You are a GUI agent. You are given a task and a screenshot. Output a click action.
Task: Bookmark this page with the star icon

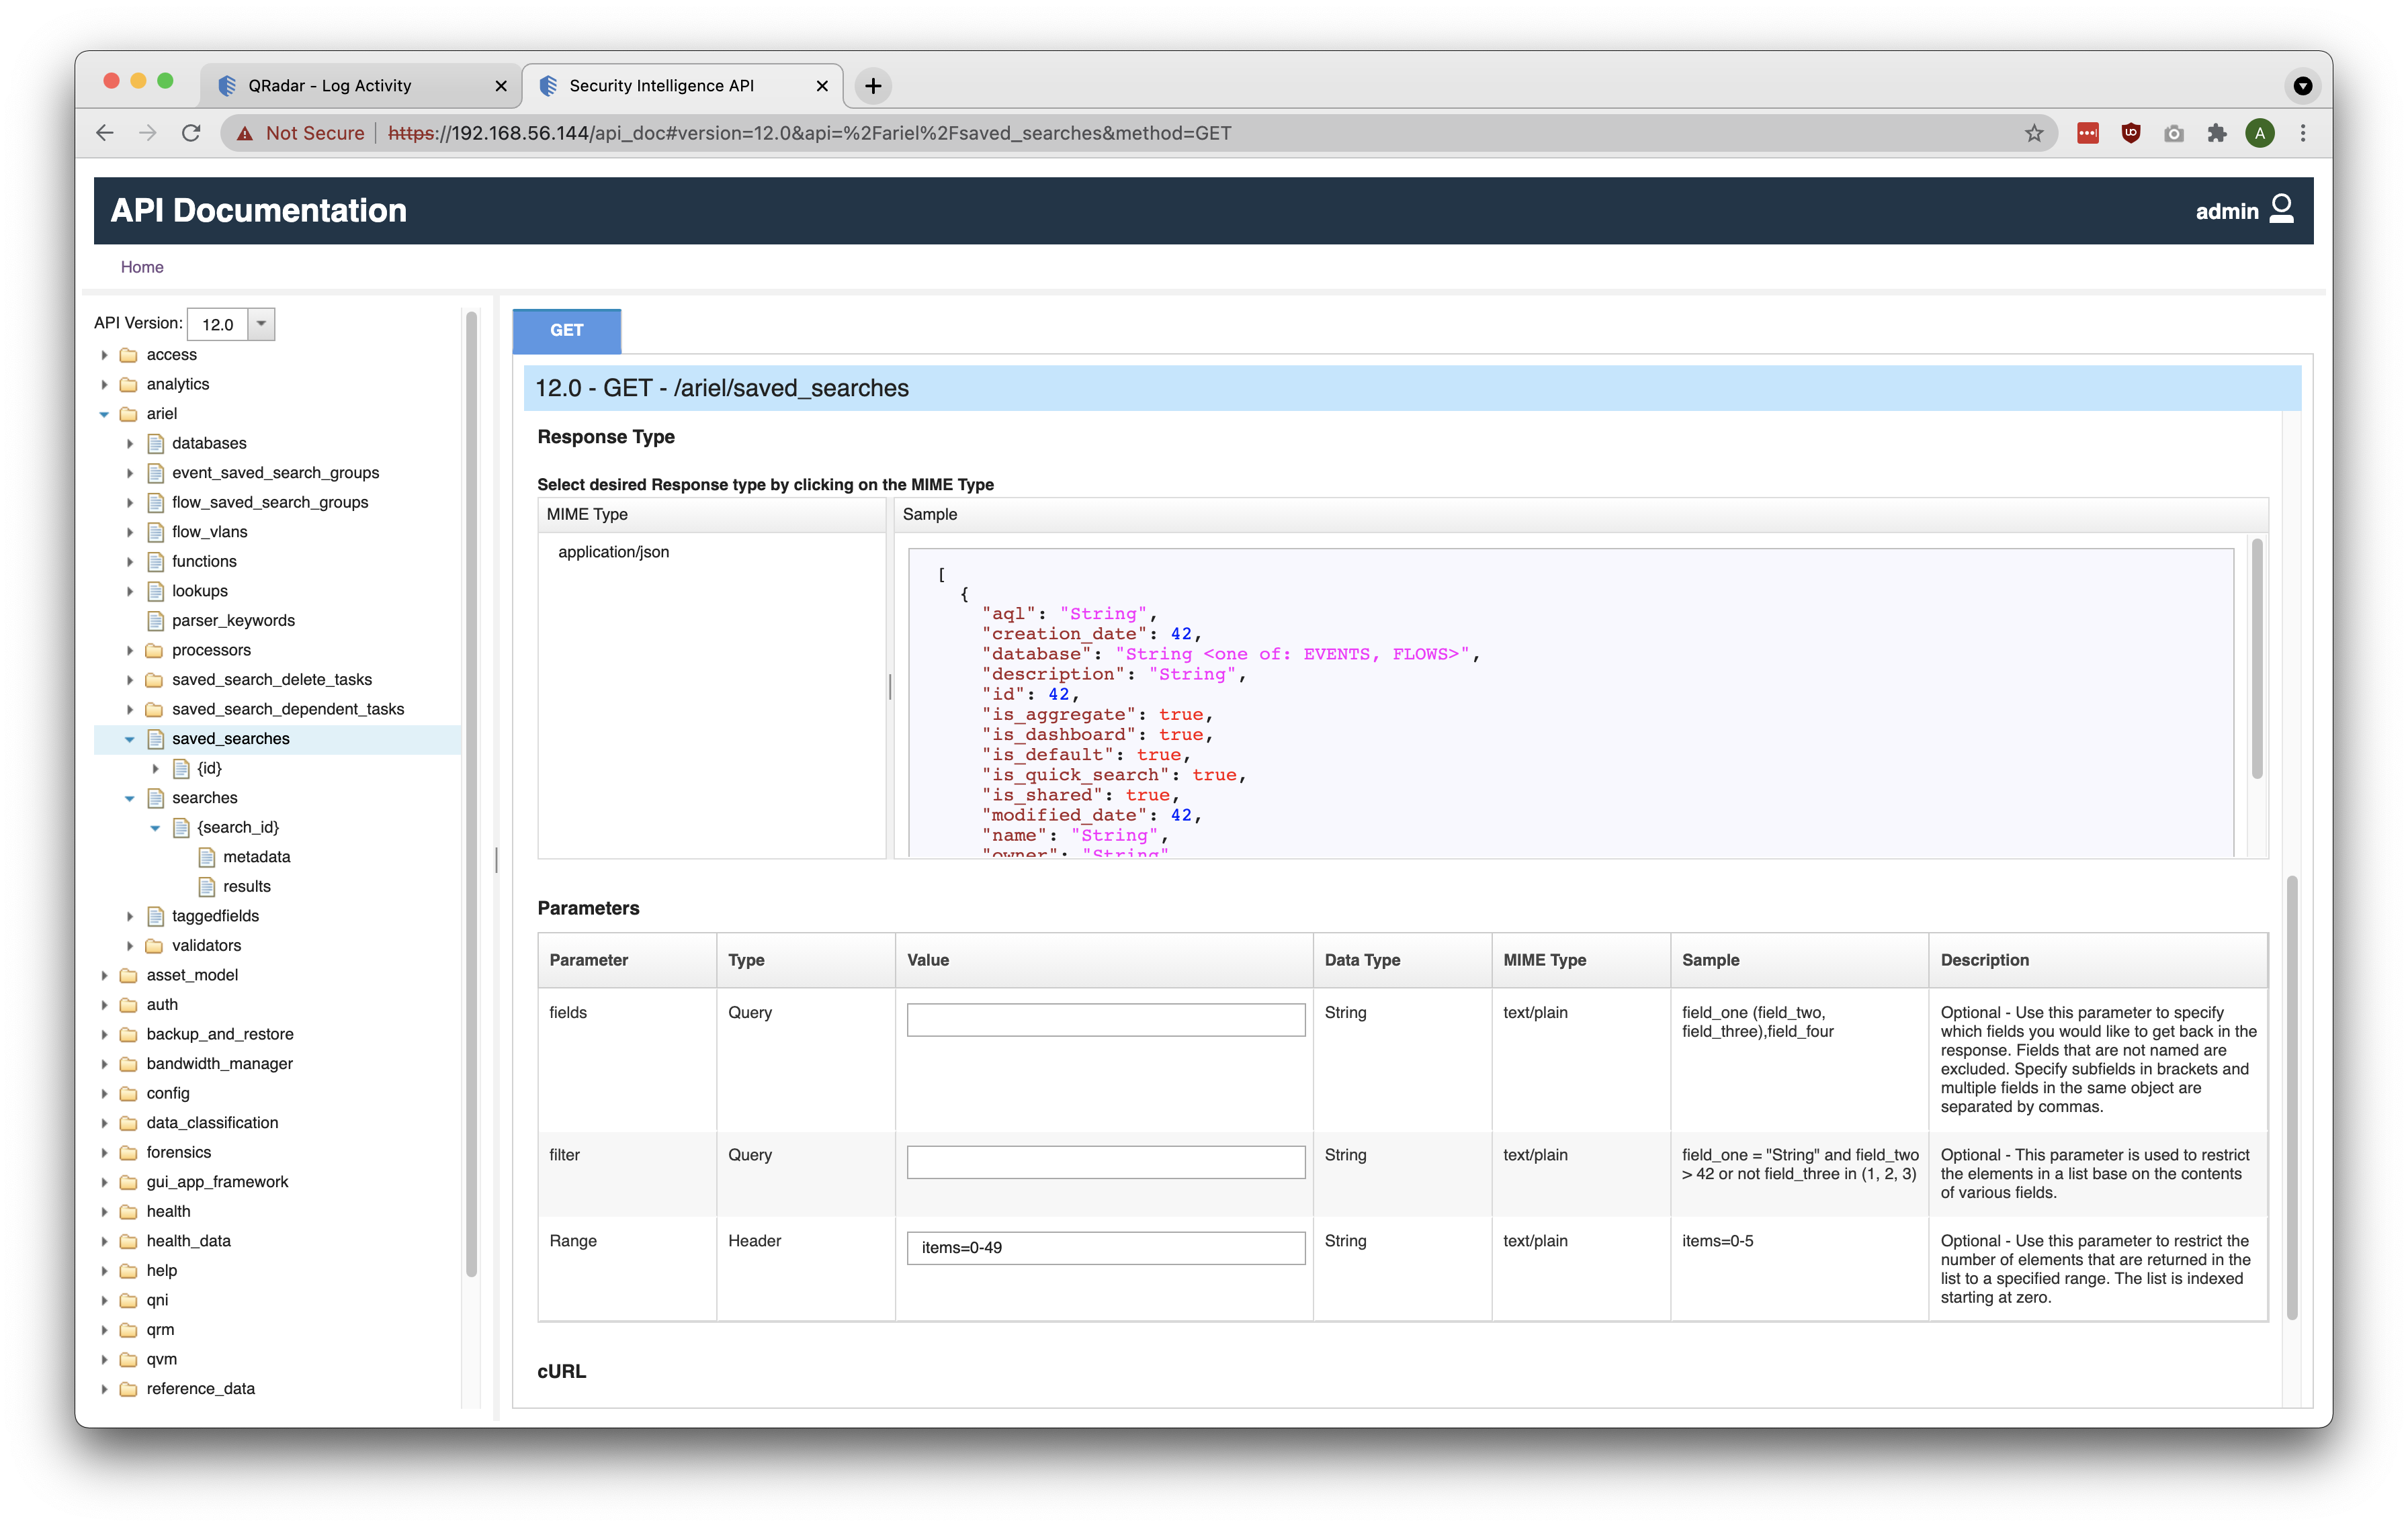click(2034, 133)
